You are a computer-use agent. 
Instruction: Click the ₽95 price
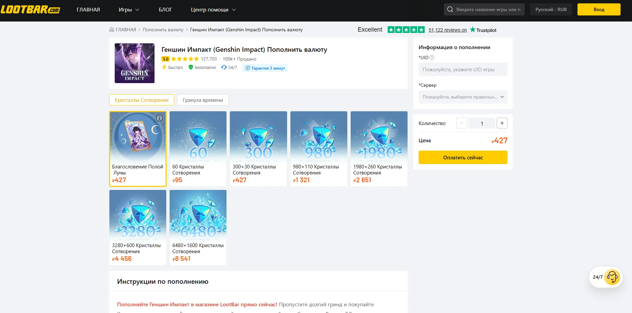pyautogui.click(x=177, y=180)
